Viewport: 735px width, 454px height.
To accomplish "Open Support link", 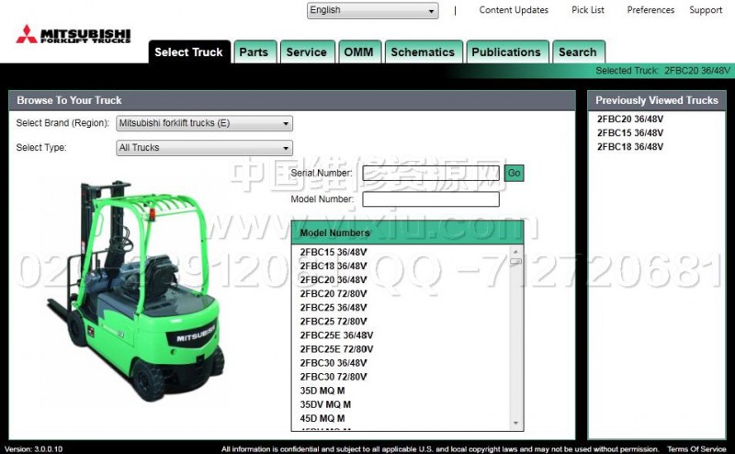I will click(706, 10).
